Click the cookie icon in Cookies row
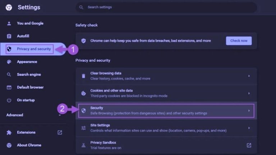The width and height of the screenshot is (276, 155). (x=83, y=93)
